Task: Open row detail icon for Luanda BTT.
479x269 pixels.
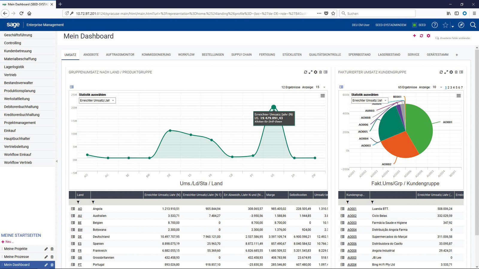Action: 342,209
